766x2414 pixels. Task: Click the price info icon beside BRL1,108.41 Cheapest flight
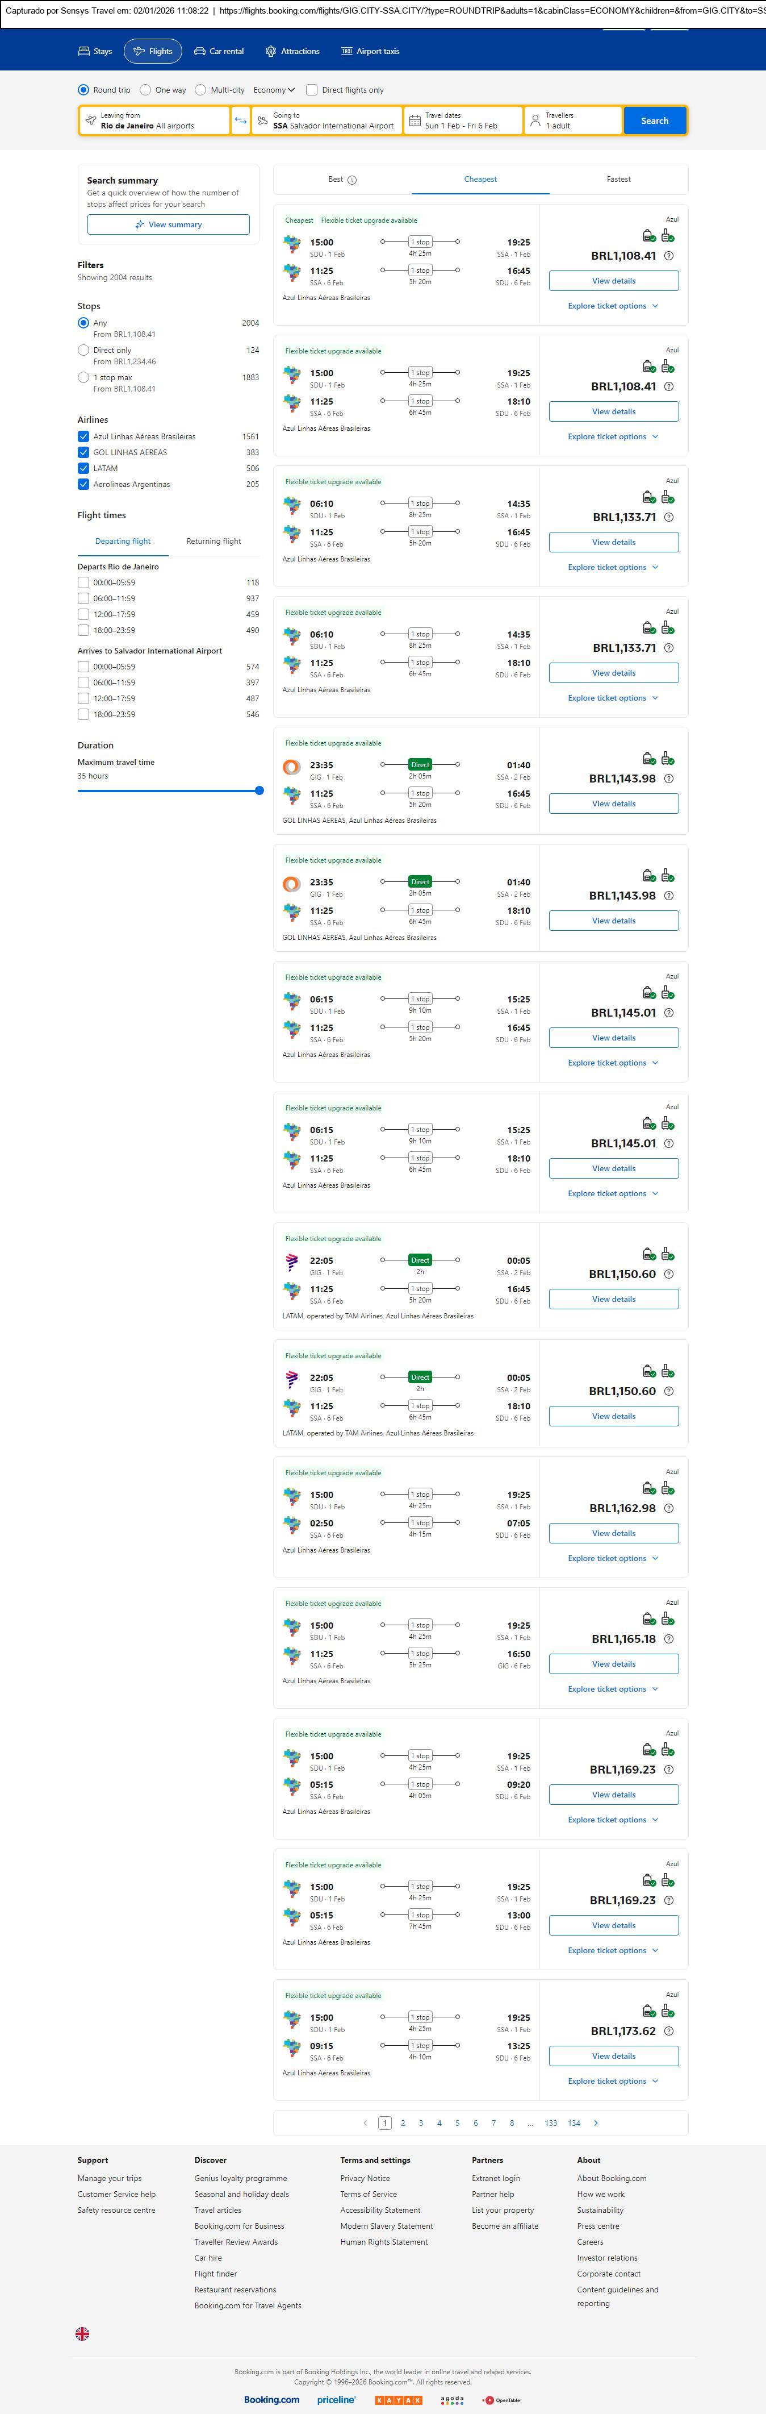click(x=668, y=256)
